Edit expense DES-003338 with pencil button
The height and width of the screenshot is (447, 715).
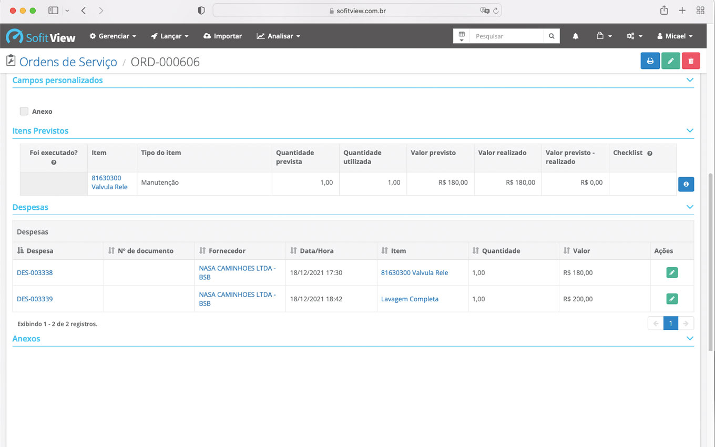pos(671,272)
